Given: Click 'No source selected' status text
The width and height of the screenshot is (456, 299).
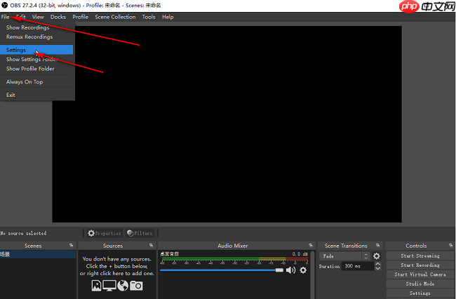Looking at the screenshot, I should [23, 233].
